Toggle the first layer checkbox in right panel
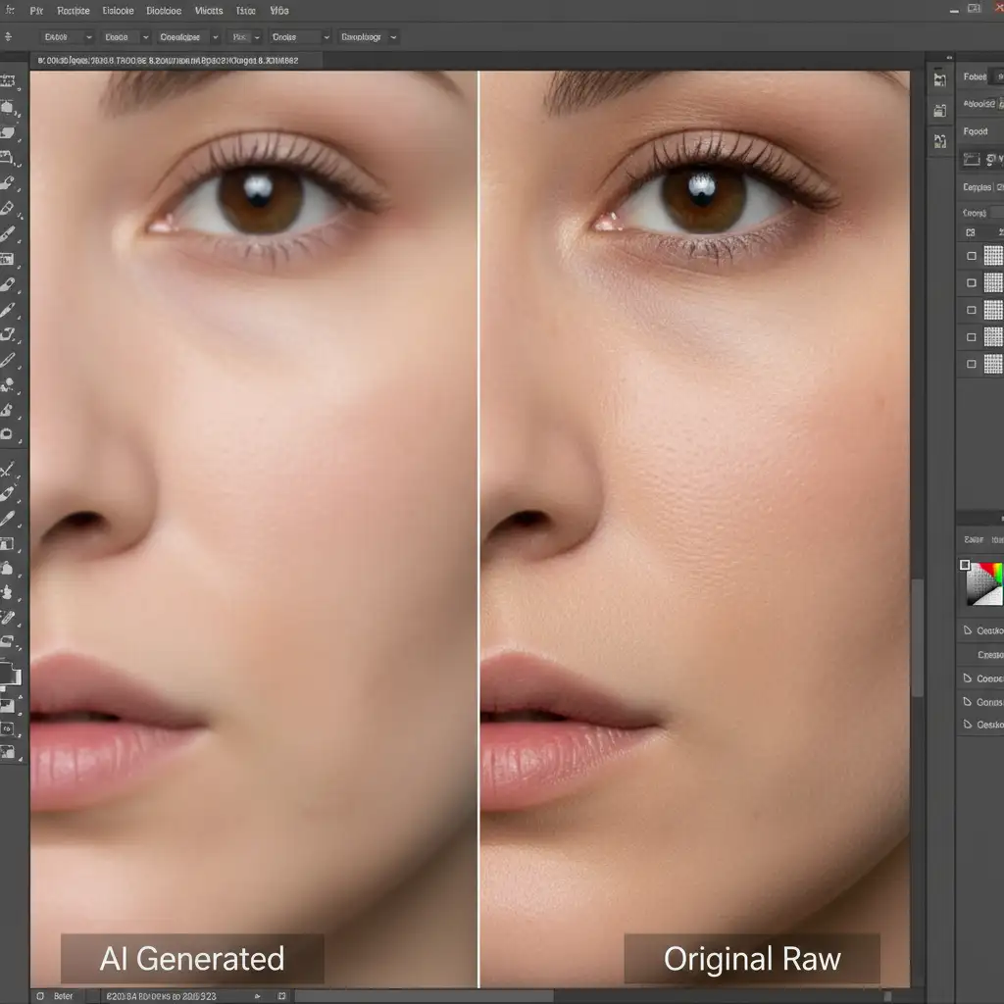The image size is (1004, 1004). [x=972, y=256]
